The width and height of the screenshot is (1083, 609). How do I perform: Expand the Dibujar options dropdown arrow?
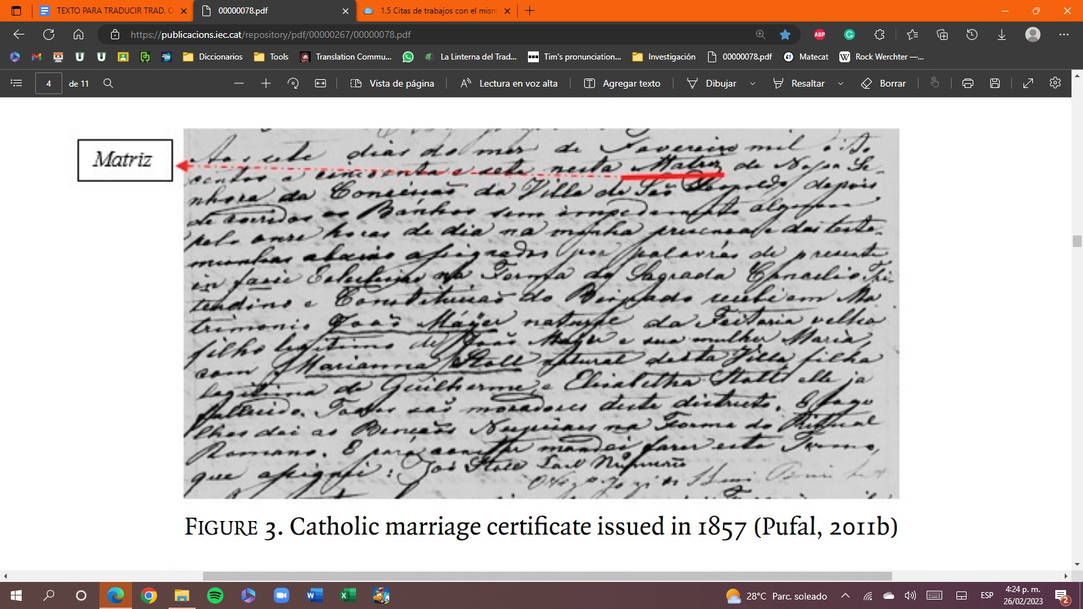pyautogui.click(x=753, y=83)
